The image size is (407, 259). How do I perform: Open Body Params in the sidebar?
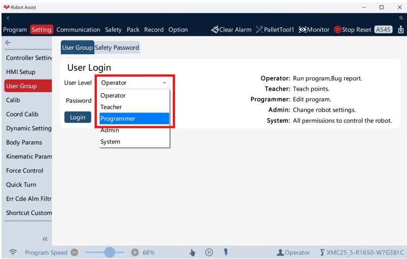(x=28, y=142)
